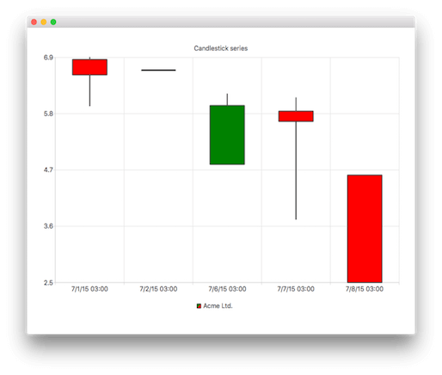This screenshot has height=375, width=442.
Task: Click the Acme Ltd. legend label
Action: tap(218, 306)
